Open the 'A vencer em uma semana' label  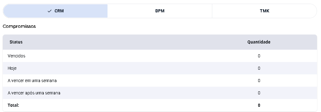tap(32, 81)
